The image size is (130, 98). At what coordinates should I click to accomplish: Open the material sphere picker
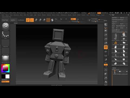(5, 59)
